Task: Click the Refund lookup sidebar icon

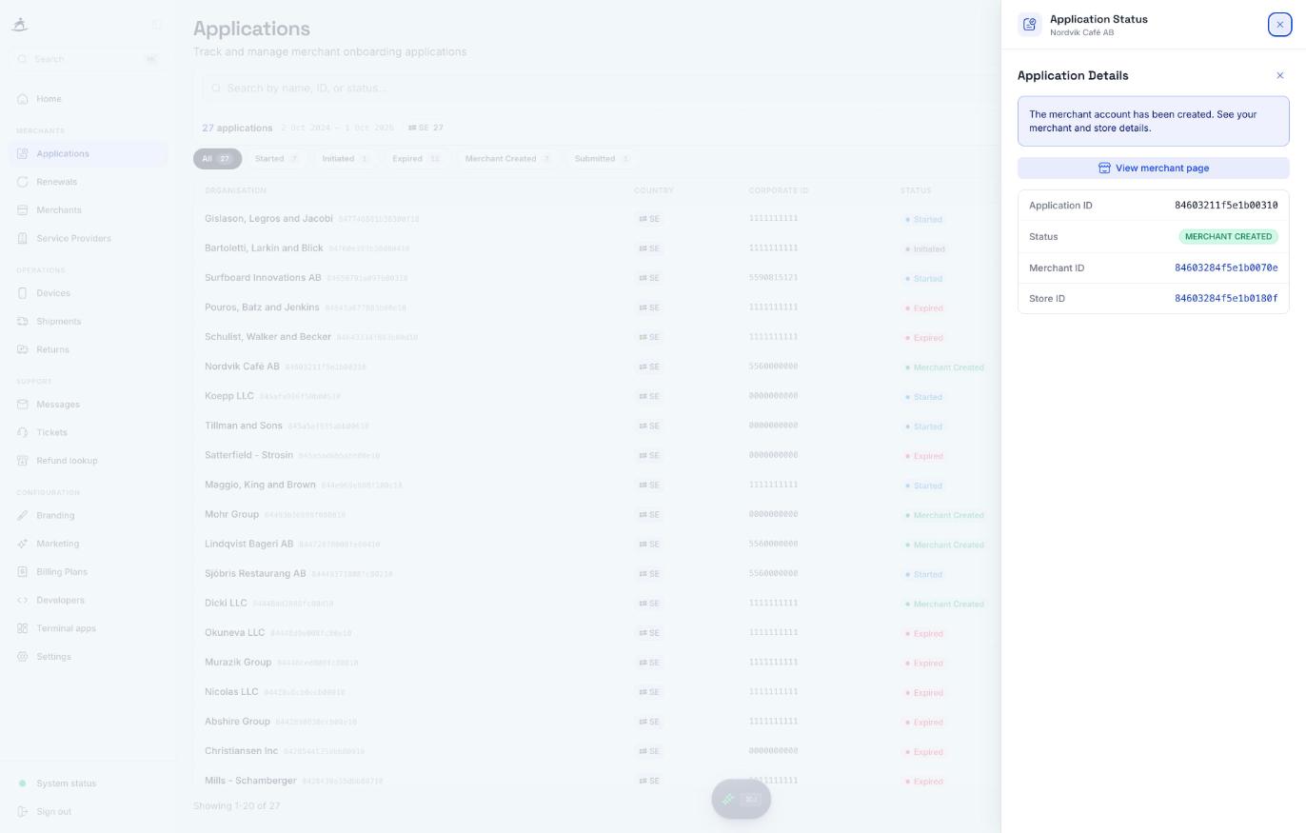Action: tap(23, 461)
